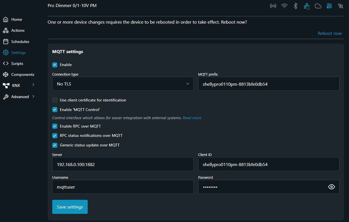Click the Server address input field
This screenshot has height=222, width=349.
(x=123, y=164)
